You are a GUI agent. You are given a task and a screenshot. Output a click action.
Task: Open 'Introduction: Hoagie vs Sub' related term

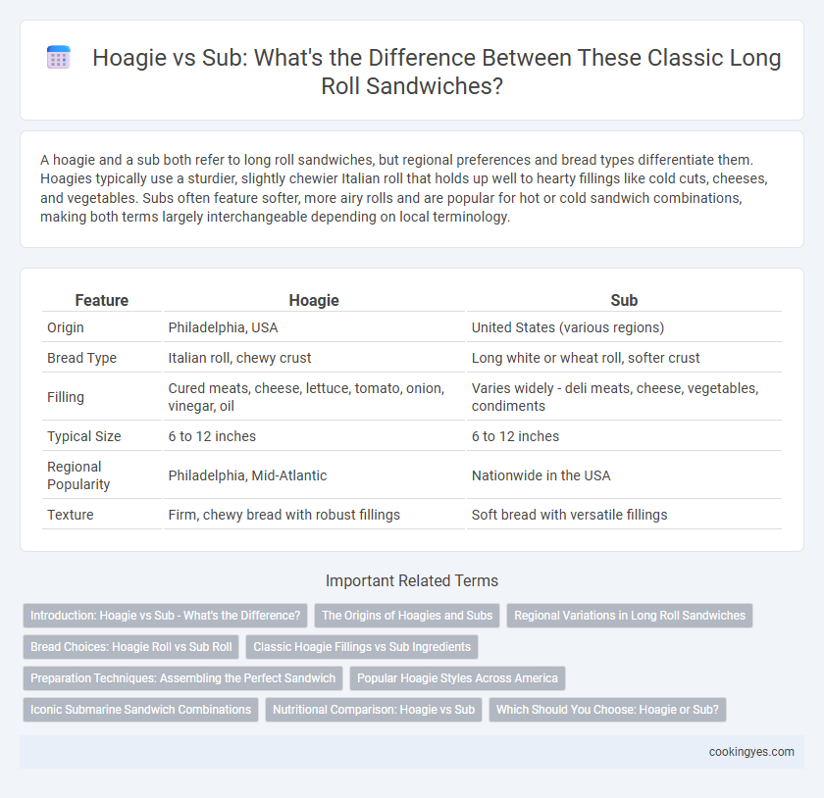click(x=165, y=616)
